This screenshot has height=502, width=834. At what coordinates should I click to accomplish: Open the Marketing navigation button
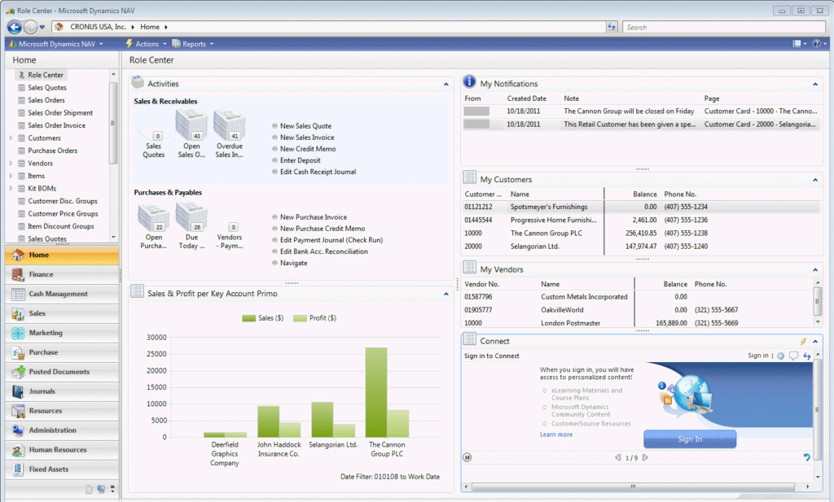coord(62,333)
